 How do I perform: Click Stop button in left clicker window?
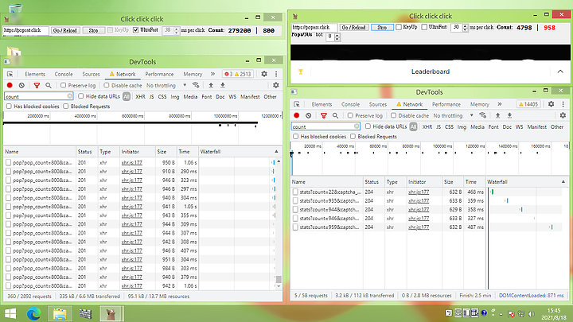(x=94, y=30)
